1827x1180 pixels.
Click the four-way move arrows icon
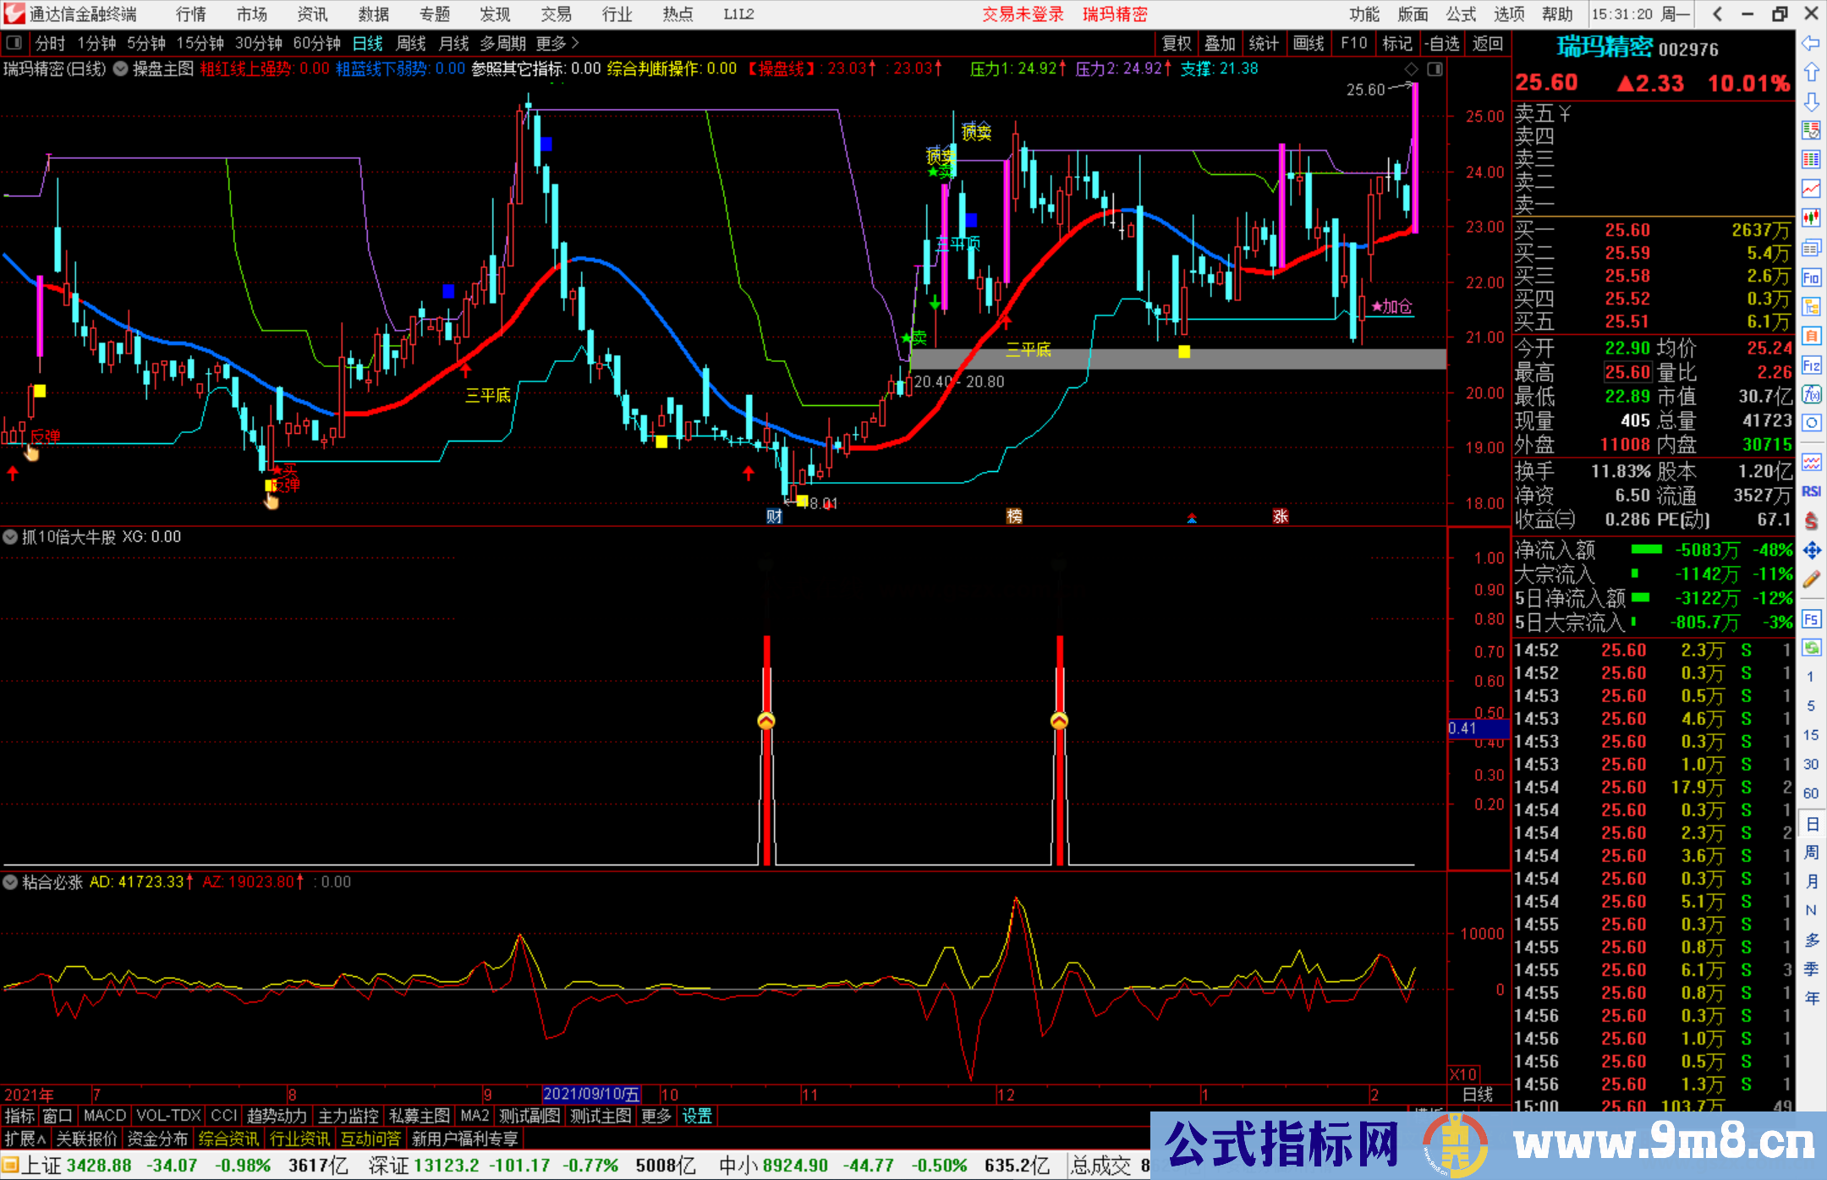tap(1811, 551)
